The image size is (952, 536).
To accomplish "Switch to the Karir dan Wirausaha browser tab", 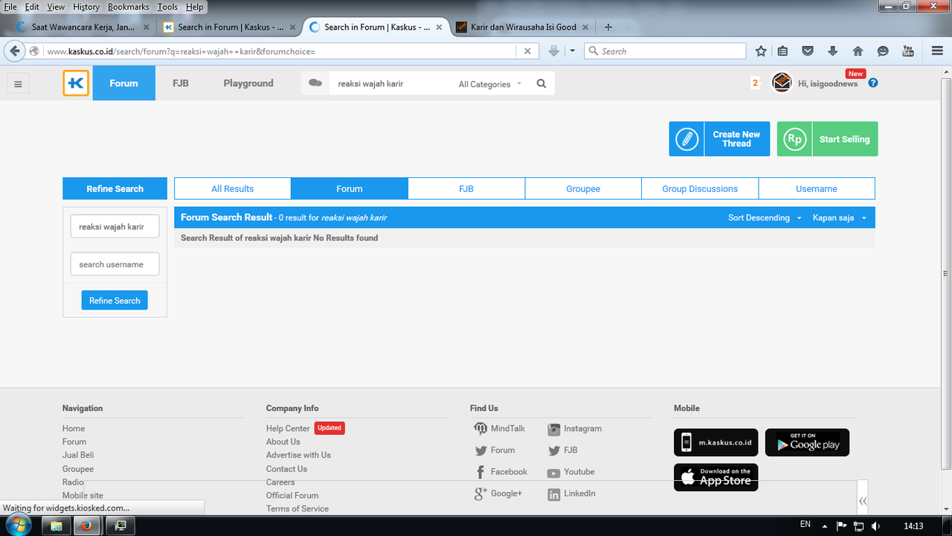I will [524, 27].
